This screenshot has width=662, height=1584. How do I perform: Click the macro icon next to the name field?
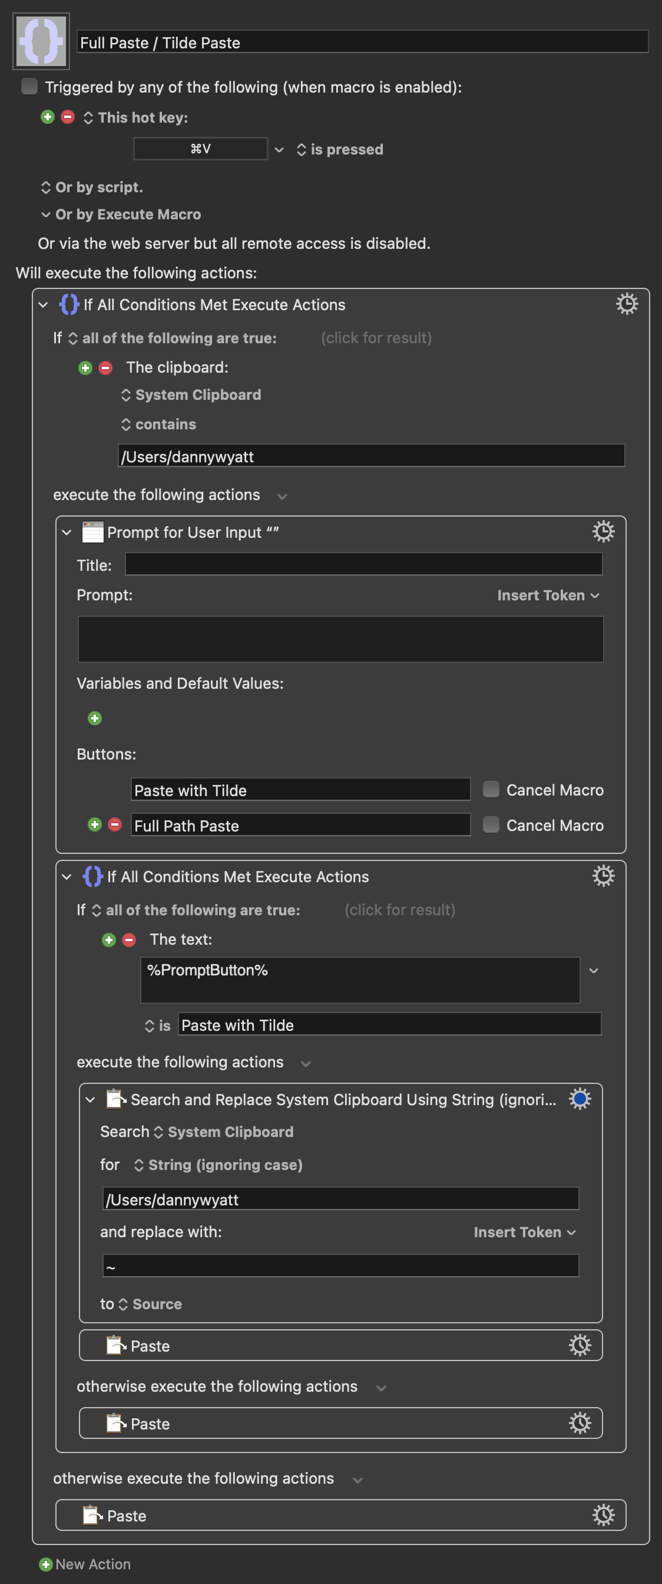click(x=41, y=41)
